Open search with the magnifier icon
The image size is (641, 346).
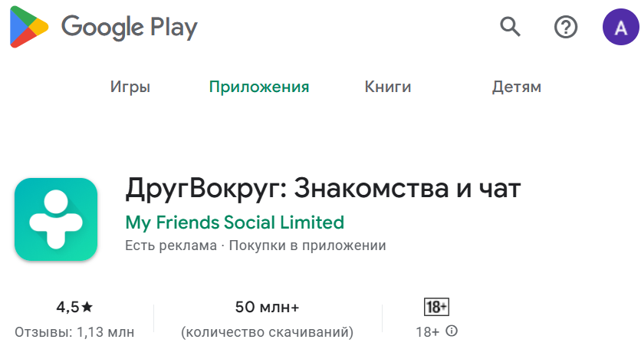(x=510, y=28)
